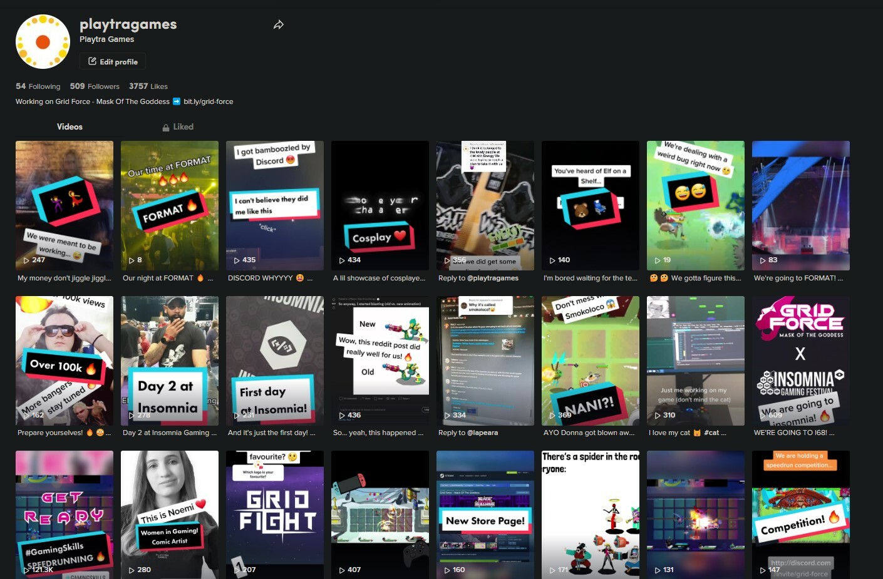Open the 'New Store Page!' video thumbnail
The width and height of the screenshot is (883, 579).
click(x=485, y=515)
